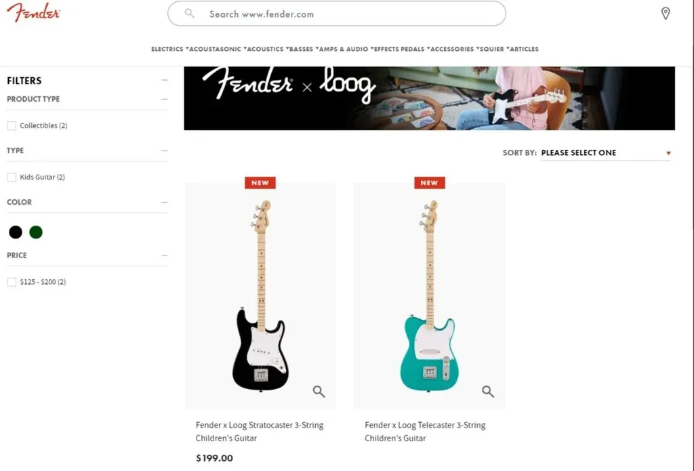Open the Amps & Audio menu
694x471 pixels.
pos(344,49)
